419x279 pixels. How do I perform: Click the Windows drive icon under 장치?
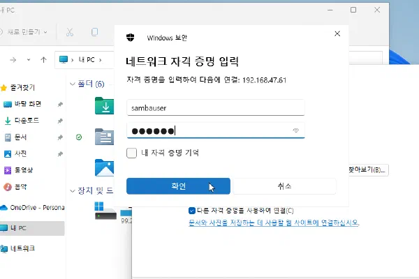pos(105,211)
